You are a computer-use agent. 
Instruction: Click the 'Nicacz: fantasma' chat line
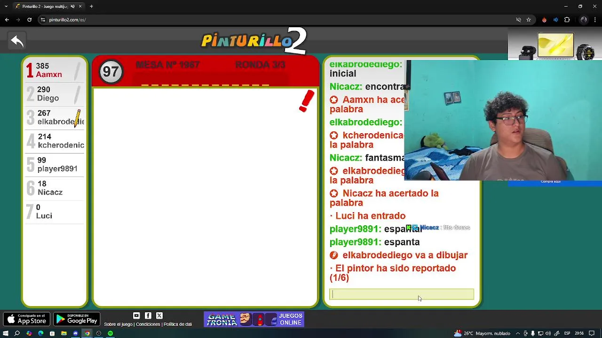click(367, 158)
